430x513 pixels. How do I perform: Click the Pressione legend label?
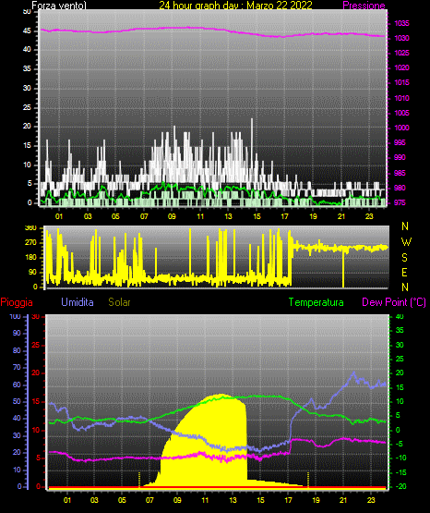pyautogui.click(x=364, y=6)
